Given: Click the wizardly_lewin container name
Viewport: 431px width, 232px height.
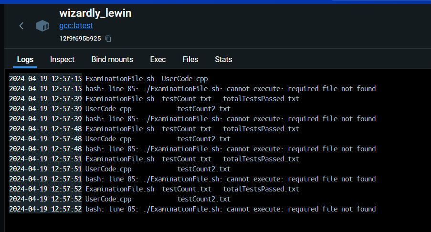Looking at the screenshot, I should point(95,13).
